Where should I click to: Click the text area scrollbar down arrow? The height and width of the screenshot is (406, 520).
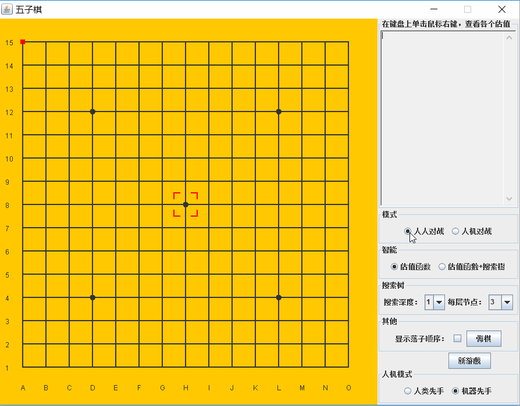(510, 199)
